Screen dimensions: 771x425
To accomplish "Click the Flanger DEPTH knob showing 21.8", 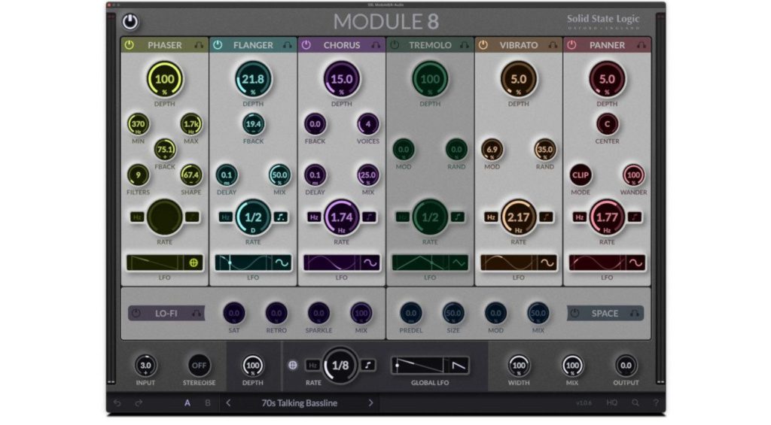I will click(253, 79).
